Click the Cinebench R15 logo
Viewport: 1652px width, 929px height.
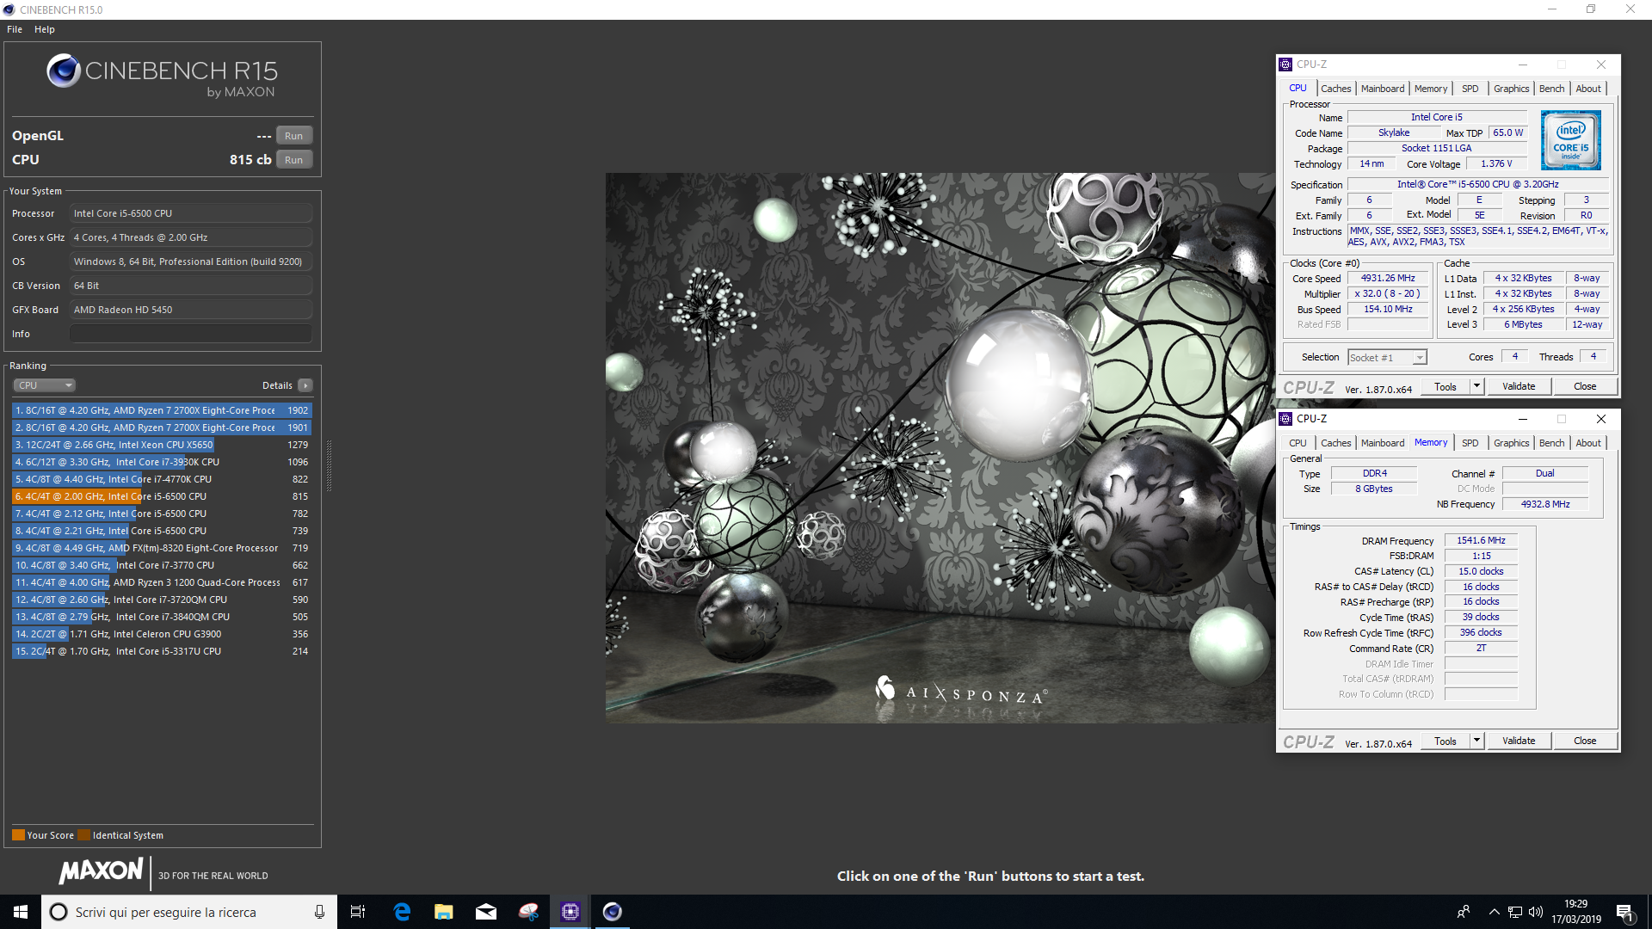point(162,76)
